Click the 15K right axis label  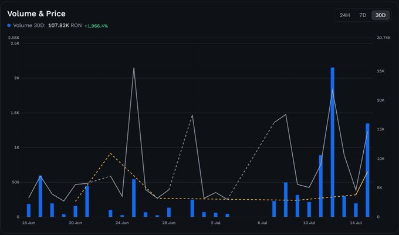(381, 129)
